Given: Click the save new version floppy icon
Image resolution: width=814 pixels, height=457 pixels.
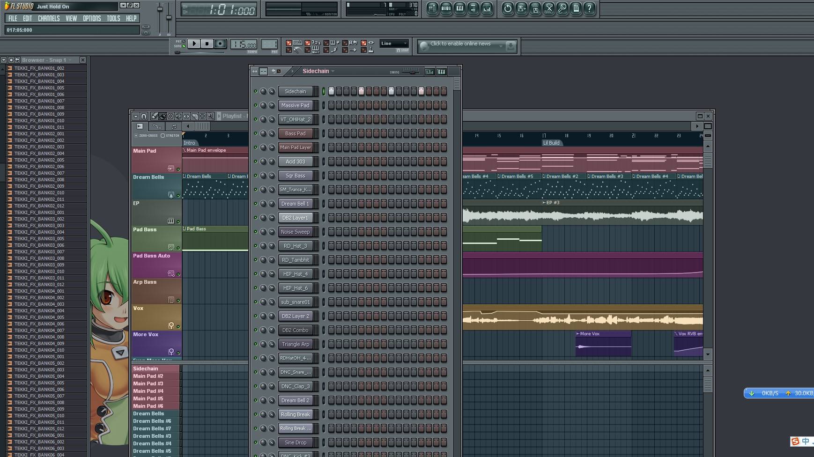Looking at the screenshot, I should pyautogui.click(x=521, y=8).
